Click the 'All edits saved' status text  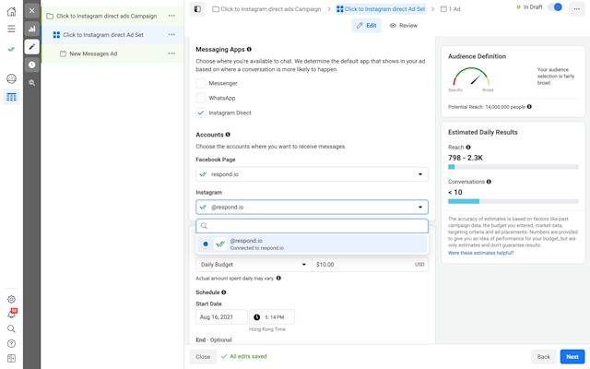point(248,356)
